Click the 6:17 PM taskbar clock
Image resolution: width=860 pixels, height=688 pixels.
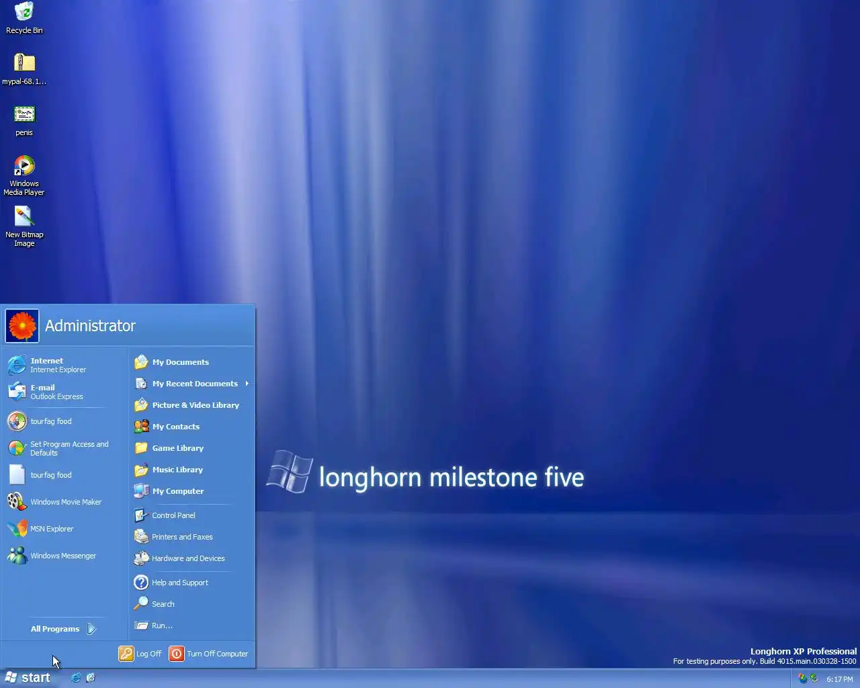[x=840, y=679]
